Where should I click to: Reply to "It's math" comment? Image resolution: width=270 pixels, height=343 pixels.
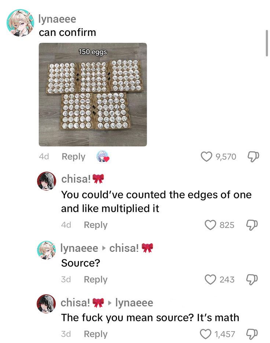(x=95, y=334)
